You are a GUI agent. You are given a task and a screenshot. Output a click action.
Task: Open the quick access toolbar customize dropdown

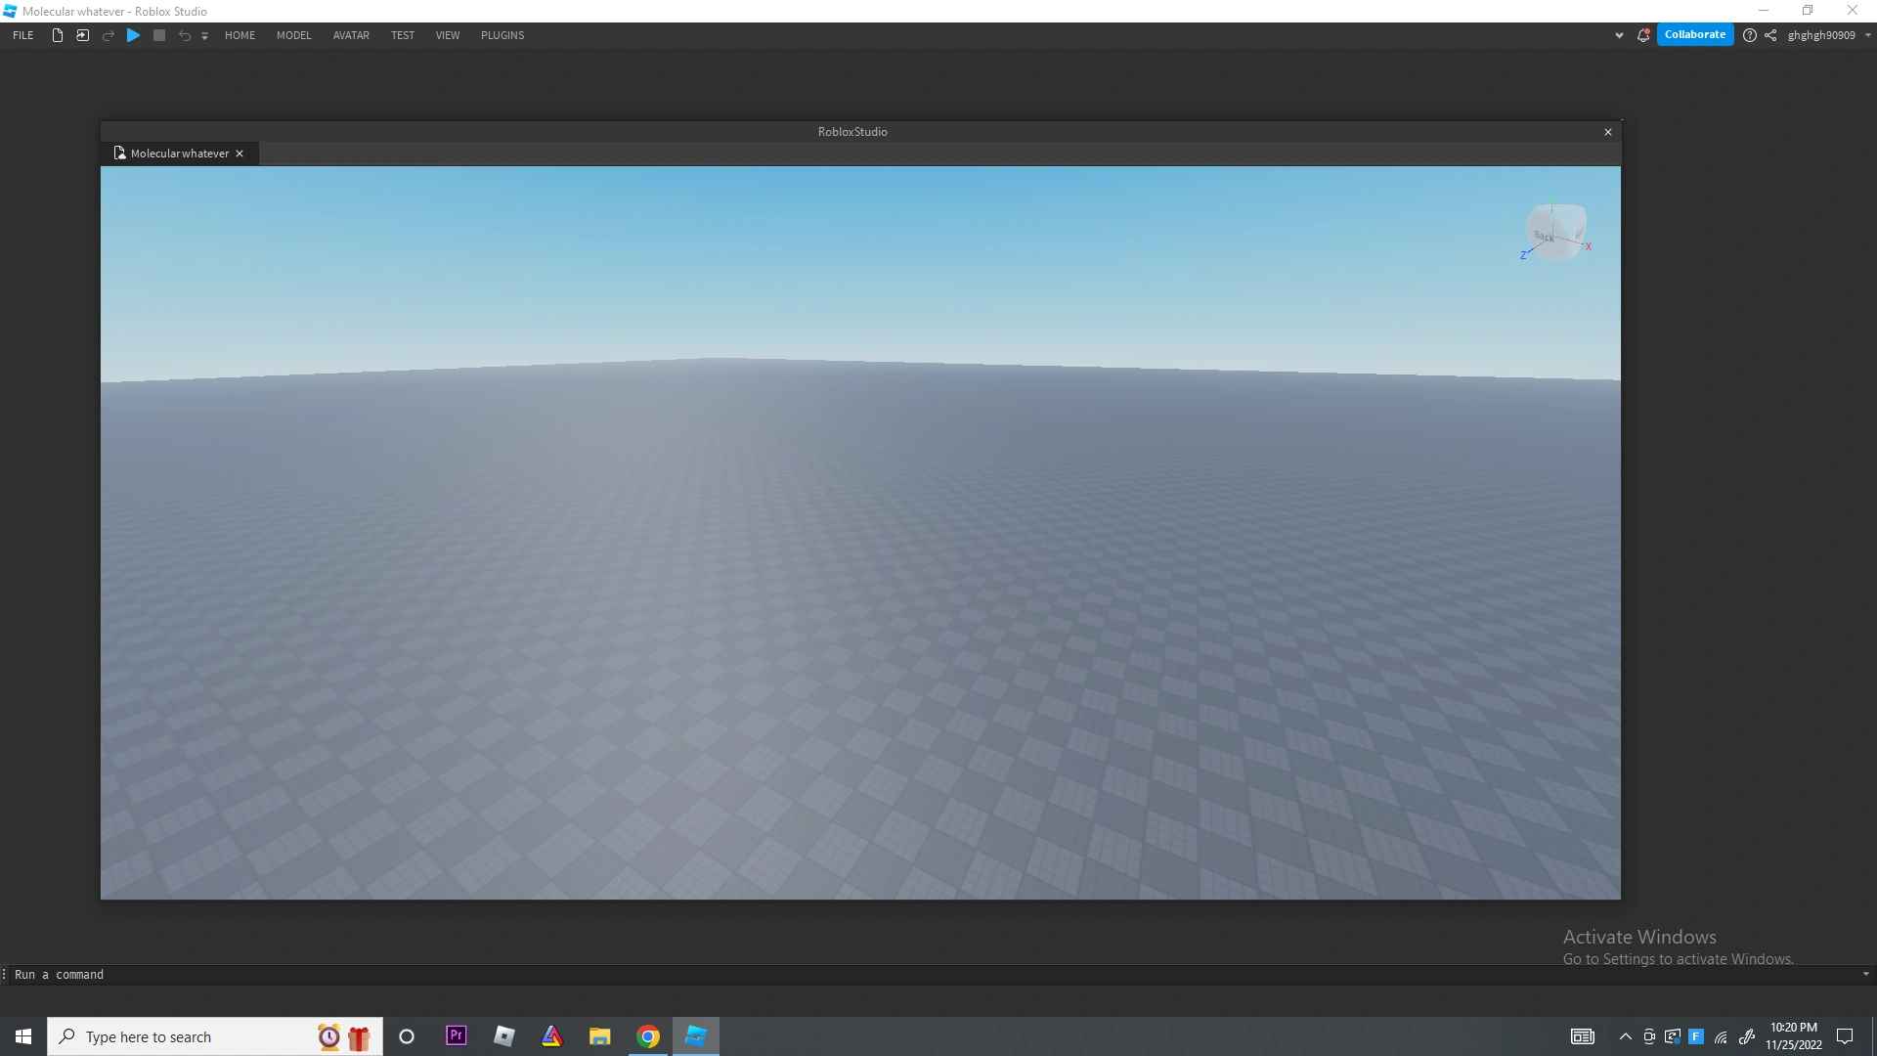point(204,36)
